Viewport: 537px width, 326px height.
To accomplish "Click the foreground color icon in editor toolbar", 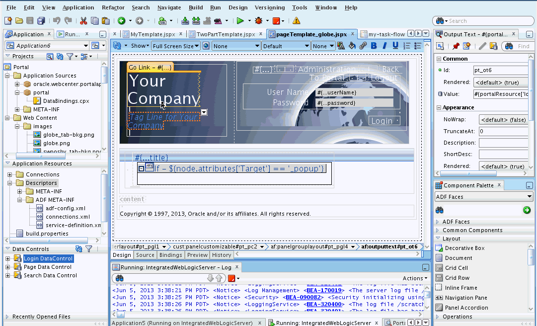I will pos(341,46).
